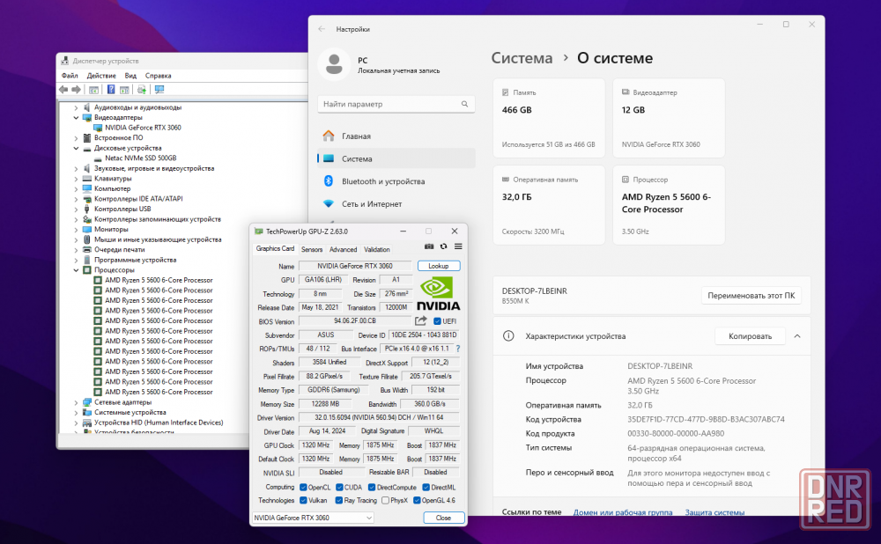Image resolution: width=881 pixels, height=544 pixels.
Task: Click the Netac NVMe SSD drive icon in tree
Action: coord(98,158)
